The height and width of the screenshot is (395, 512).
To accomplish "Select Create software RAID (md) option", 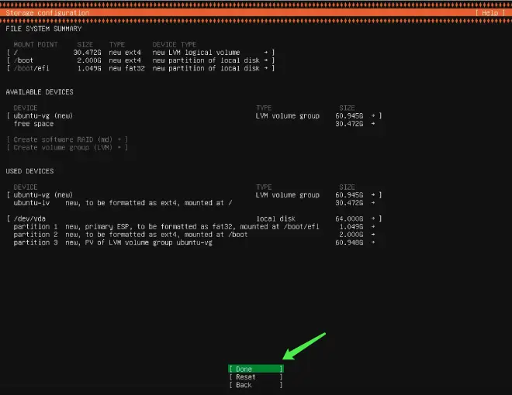I will [x=67, y=139].
